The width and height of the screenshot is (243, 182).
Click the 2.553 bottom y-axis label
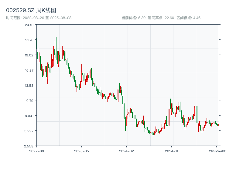[x=29, y=146]
